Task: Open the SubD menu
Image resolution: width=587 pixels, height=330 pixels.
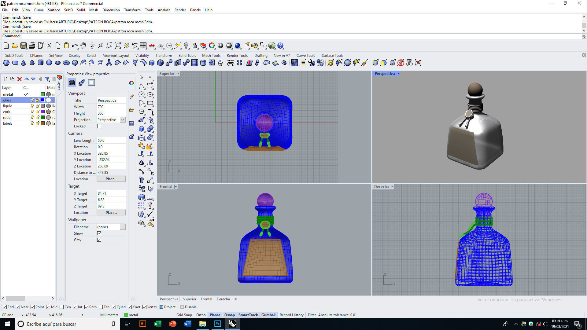Action: tap(68, 10)
